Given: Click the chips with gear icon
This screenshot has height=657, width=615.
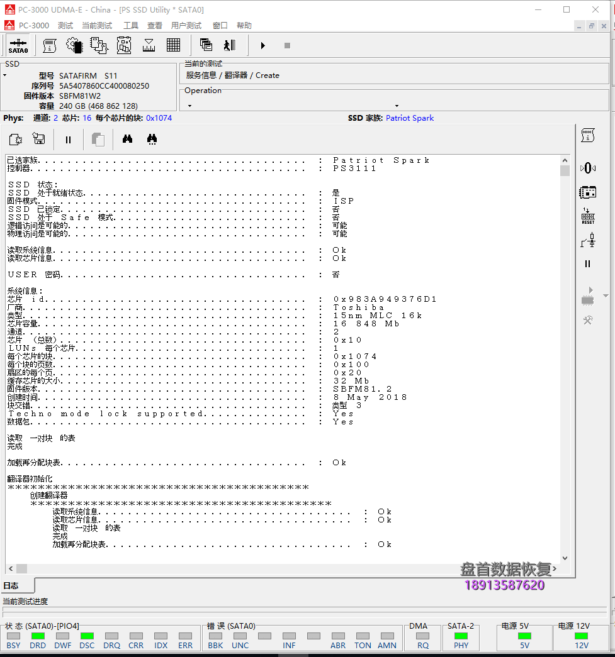Looking at the screenshot, I should click(99, 46).
